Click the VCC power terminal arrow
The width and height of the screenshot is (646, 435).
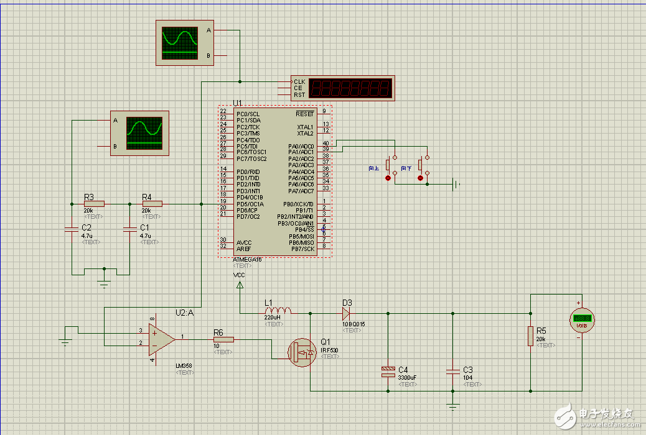(x=239, y=285)
